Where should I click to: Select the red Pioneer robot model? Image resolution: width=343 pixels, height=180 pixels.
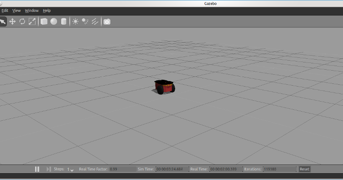(164, 87)
